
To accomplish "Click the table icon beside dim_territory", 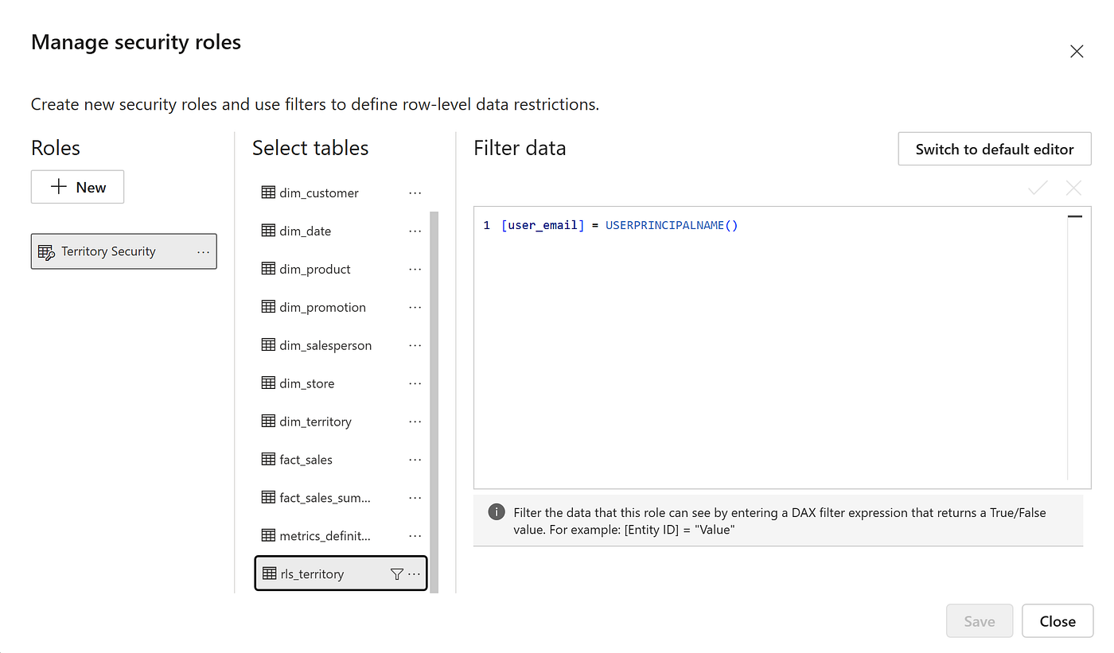I will 268,422.
